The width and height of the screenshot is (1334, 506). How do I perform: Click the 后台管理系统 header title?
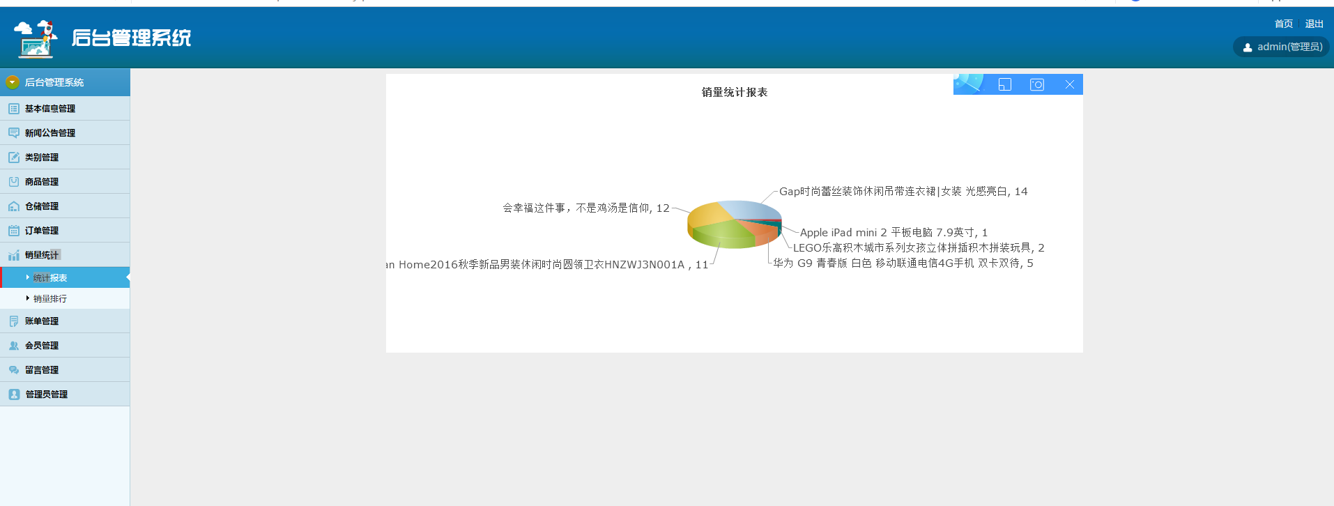[131, 38]
